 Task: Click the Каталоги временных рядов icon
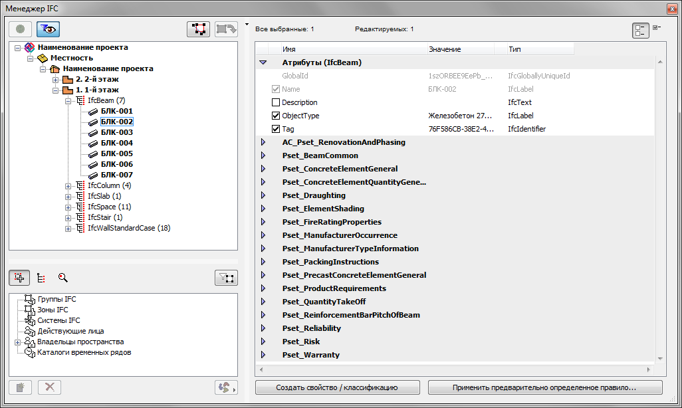[29, 352]
